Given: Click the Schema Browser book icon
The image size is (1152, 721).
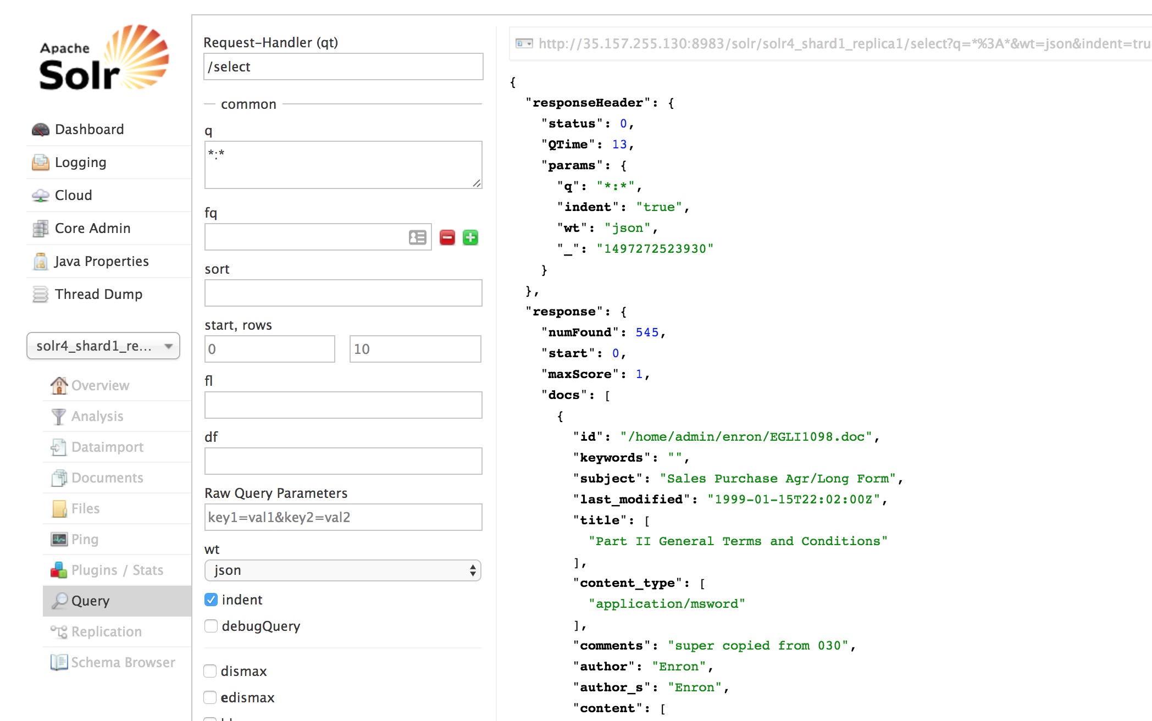Looking at the screenshot, I should 59,663.
